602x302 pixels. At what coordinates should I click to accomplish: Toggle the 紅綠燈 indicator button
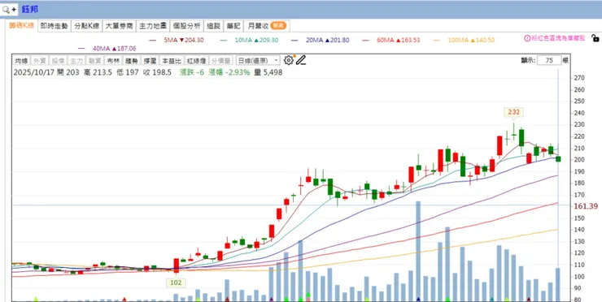196,61
